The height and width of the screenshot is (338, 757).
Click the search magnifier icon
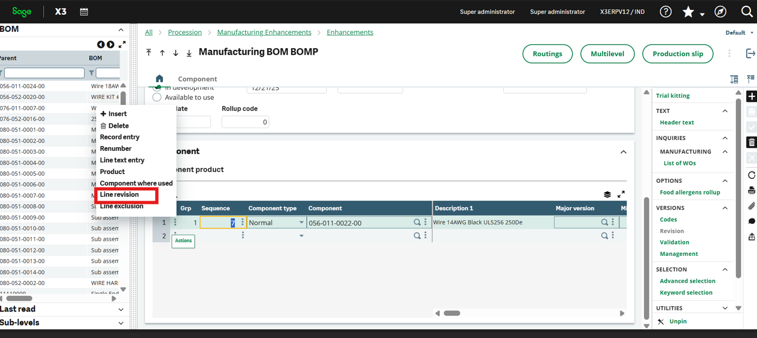pos(748,11)
